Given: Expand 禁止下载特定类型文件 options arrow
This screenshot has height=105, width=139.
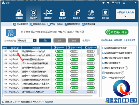Looking at the screenshot, I should (x=126, y=68).
